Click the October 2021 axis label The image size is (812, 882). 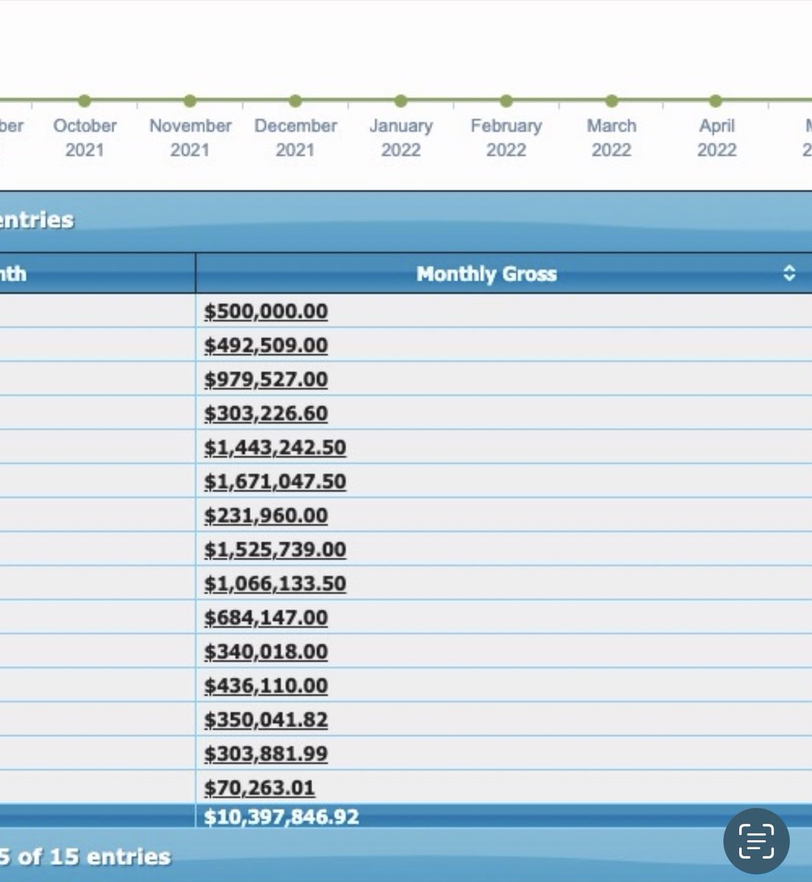point(85,137)
